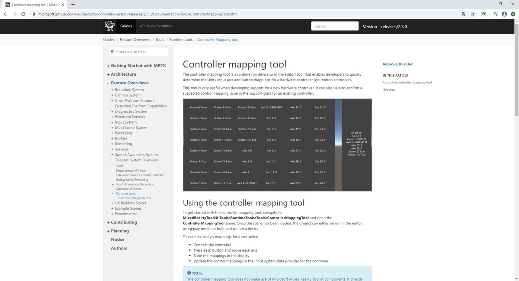
Task: Click Runtime tools breadcrumb
Action: coord(181,39)
